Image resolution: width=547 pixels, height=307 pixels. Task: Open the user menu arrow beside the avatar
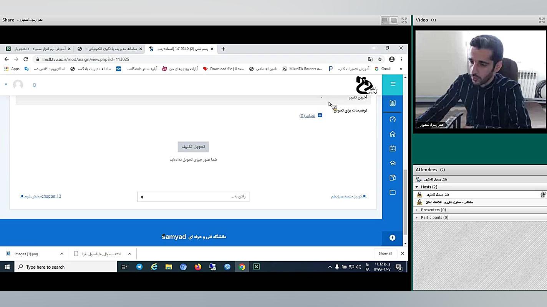(6, 84)
